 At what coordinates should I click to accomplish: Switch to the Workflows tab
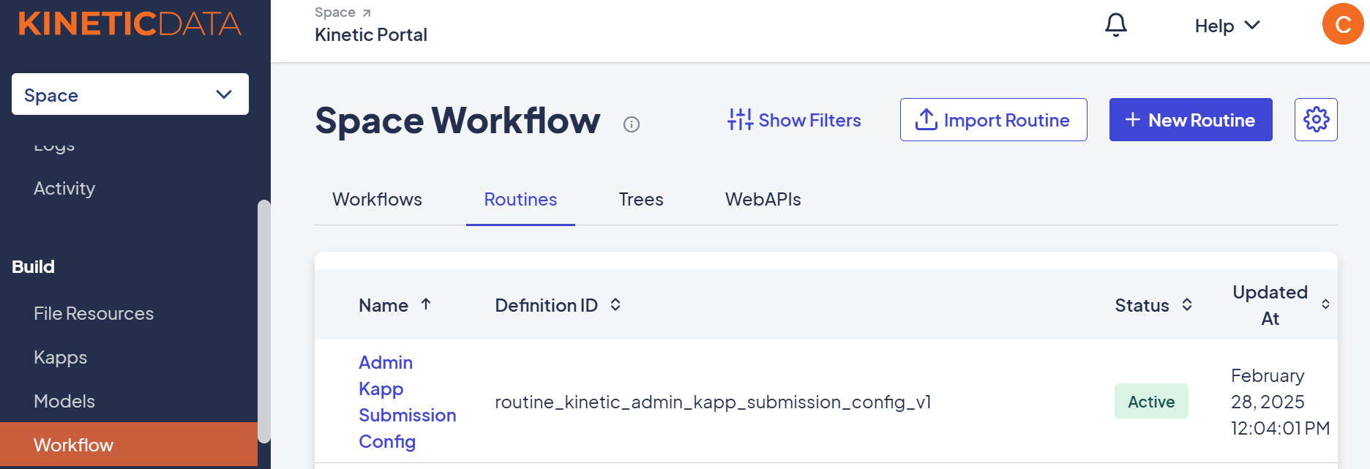[377, 199]
